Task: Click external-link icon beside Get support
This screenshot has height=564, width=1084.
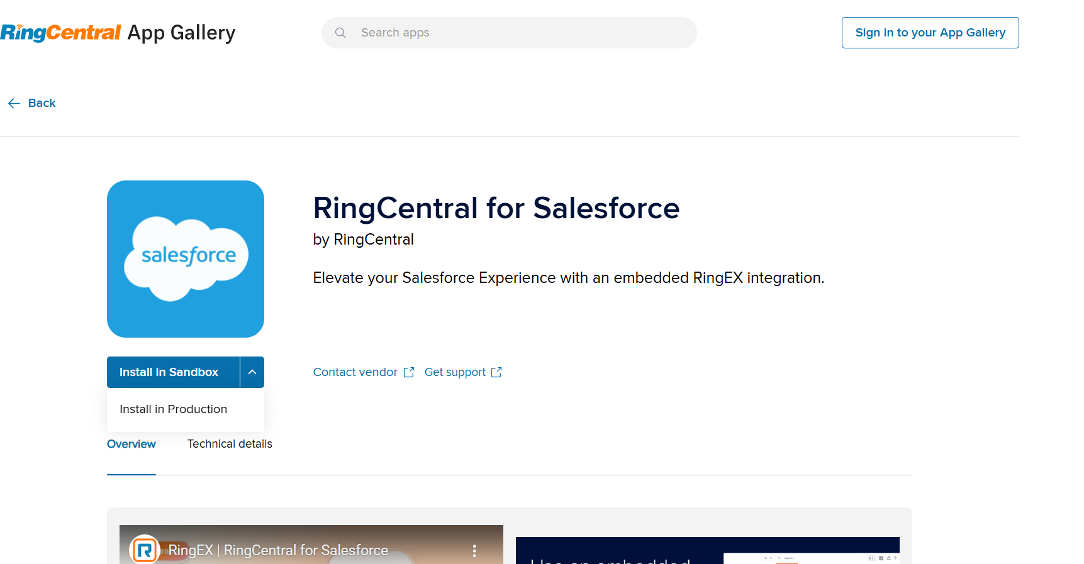Action: point(496,372)
